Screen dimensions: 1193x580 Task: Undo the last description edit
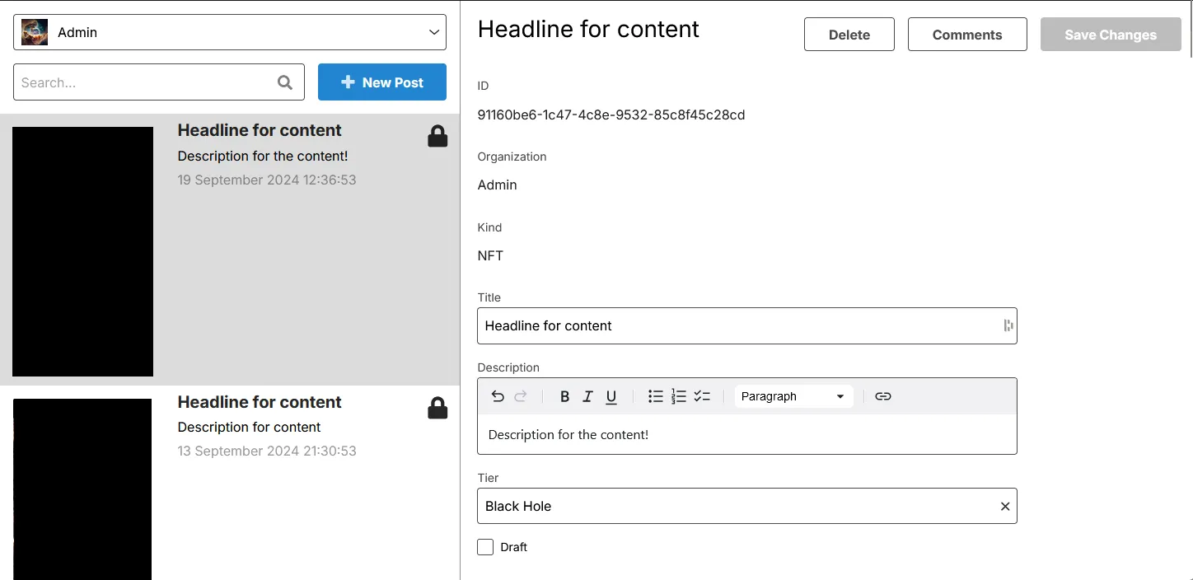pyautogui.click(x=498, y=396)
